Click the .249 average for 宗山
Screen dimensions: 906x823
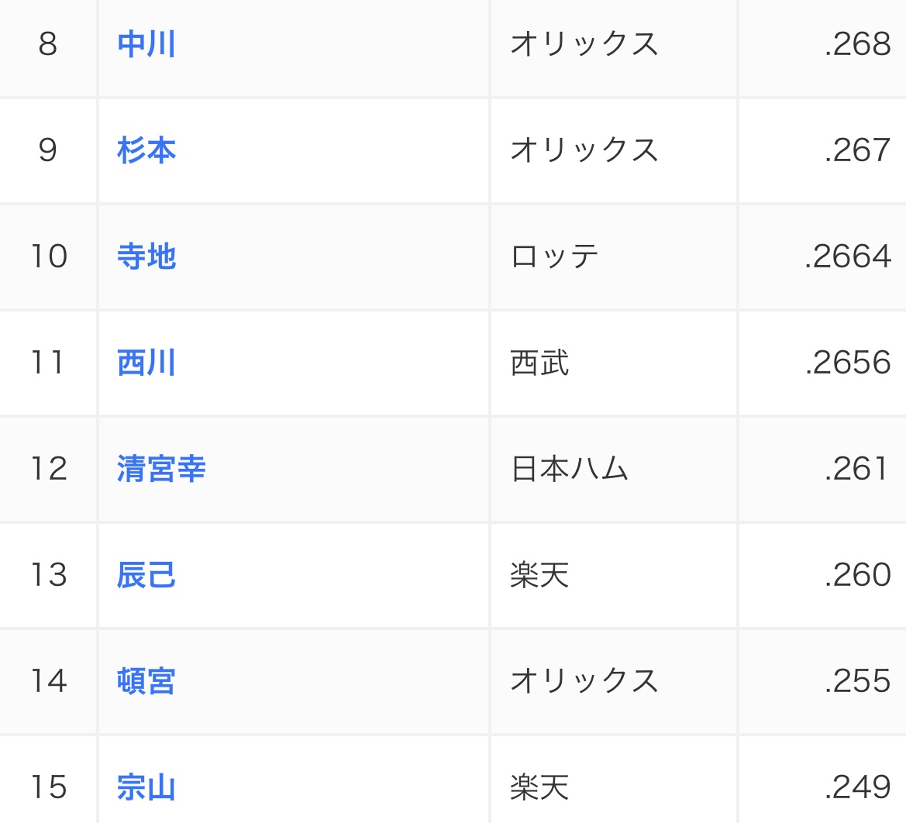[858, 787]
